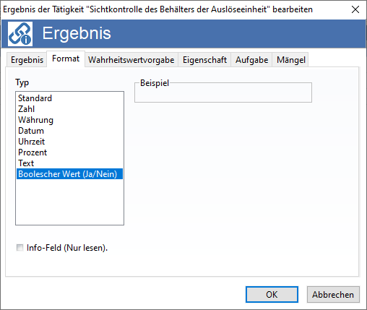Open the Aufgabe tab

point(251,60)
